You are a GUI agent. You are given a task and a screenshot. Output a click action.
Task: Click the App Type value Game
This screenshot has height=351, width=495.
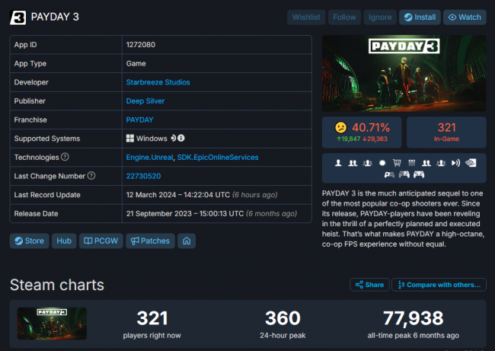tap(136, 63)
